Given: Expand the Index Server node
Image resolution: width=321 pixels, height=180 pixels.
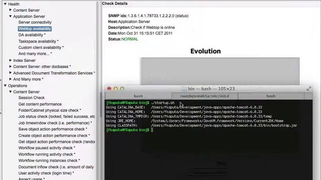Looking at the screenshot, I should pyautogui.click(x=11, y=60).
